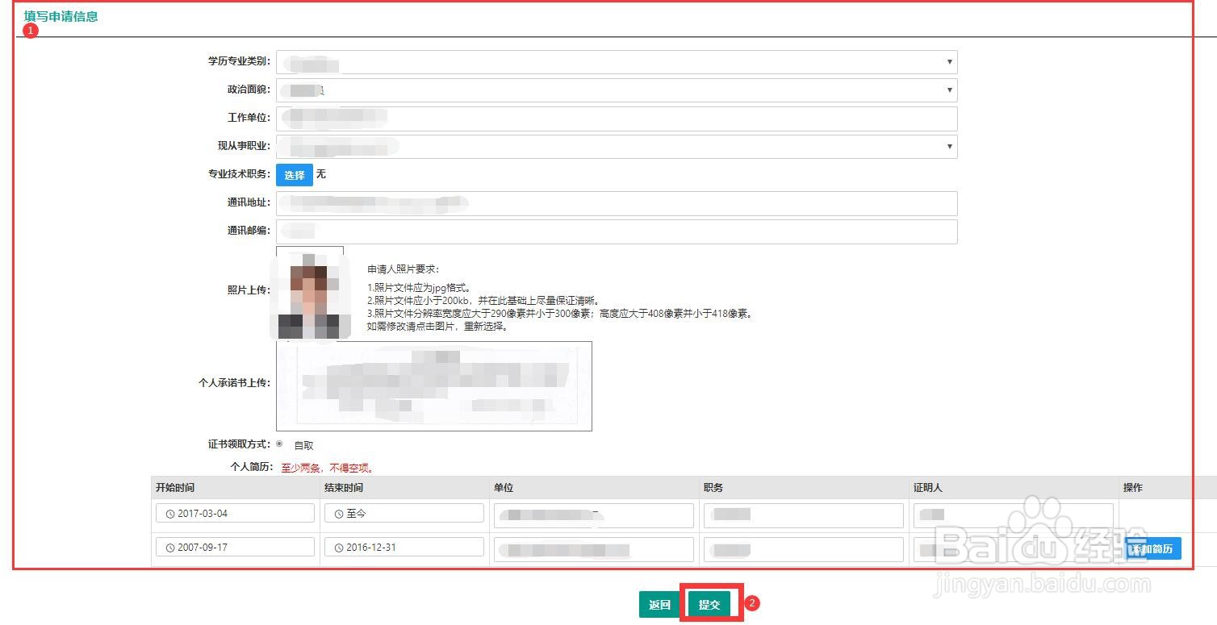
Task: Click the 通讯邮编 postal code field
Action: pos(617,231)
